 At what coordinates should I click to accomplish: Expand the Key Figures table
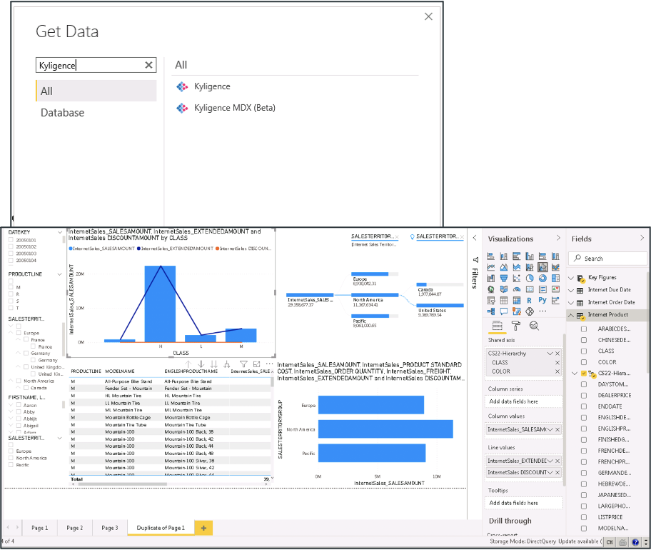[571, 278]
